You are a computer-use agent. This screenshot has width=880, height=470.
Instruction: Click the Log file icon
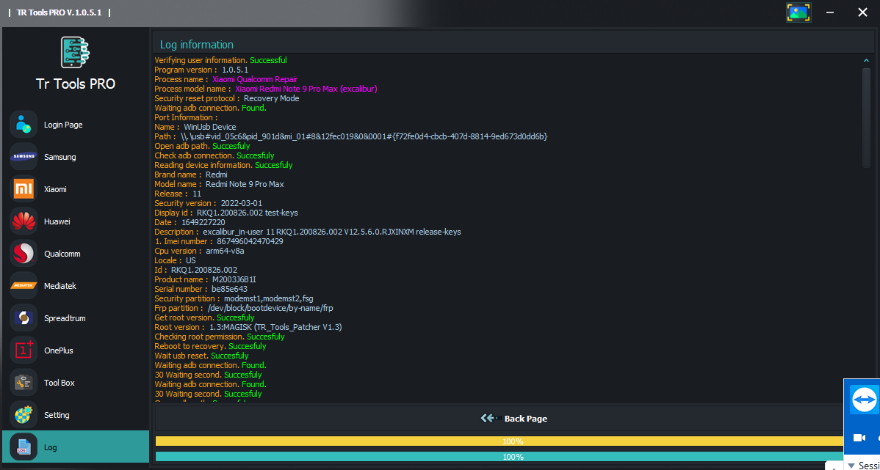[24, 447]
